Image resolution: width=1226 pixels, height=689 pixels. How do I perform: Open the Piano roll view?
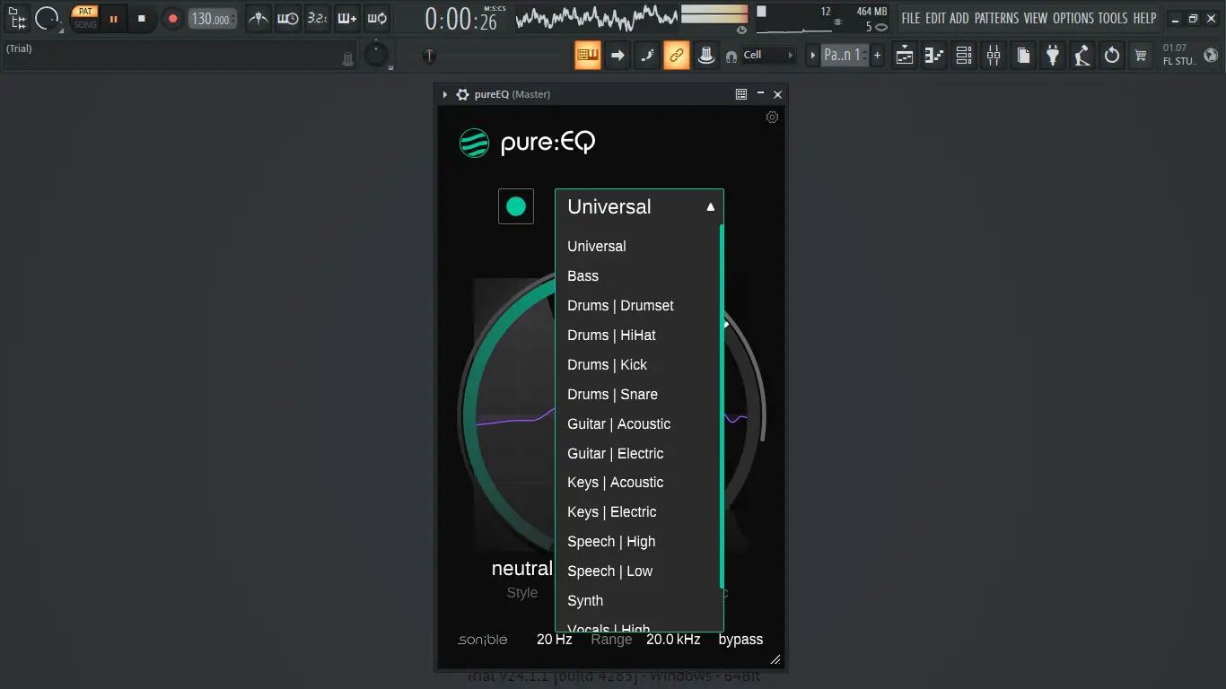[x=934, y=56]
